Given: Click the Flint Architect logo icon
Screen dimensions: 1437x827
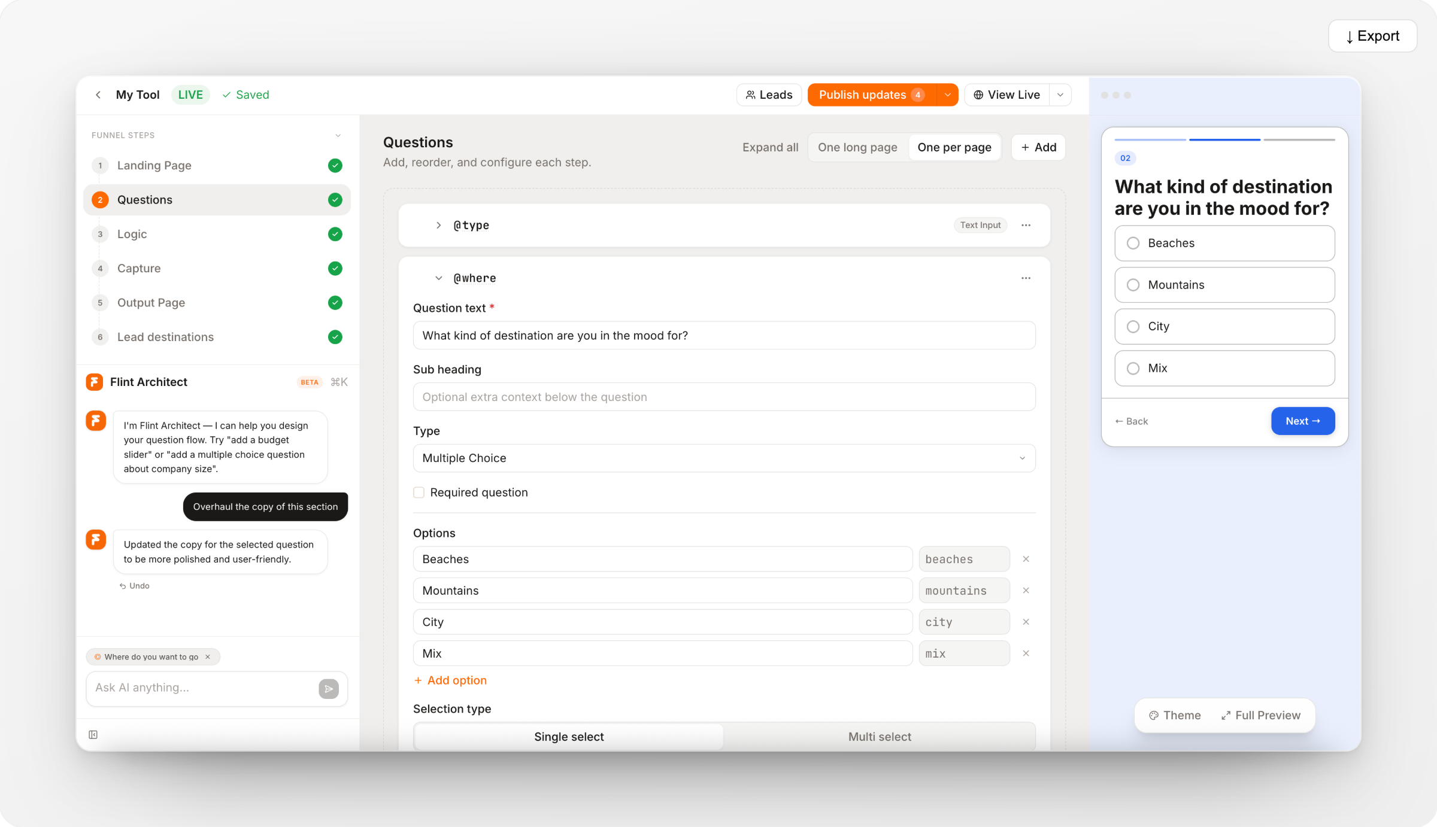Looking at the screenshot, I should (x=95, y=382).
